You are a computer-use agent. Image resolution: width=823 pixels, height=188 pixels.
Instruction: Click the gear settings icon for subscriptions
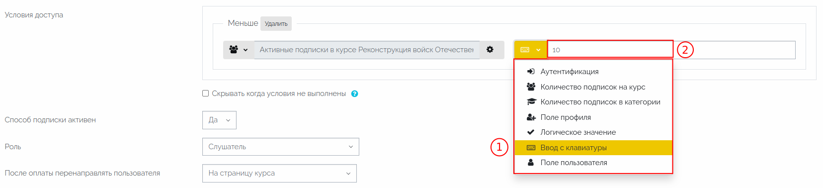[x=490, y=50]
